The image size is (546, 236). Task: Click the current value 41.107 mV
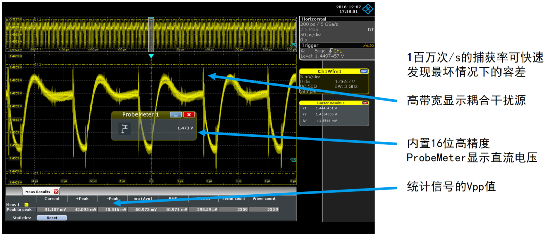[x=51, y=210]
